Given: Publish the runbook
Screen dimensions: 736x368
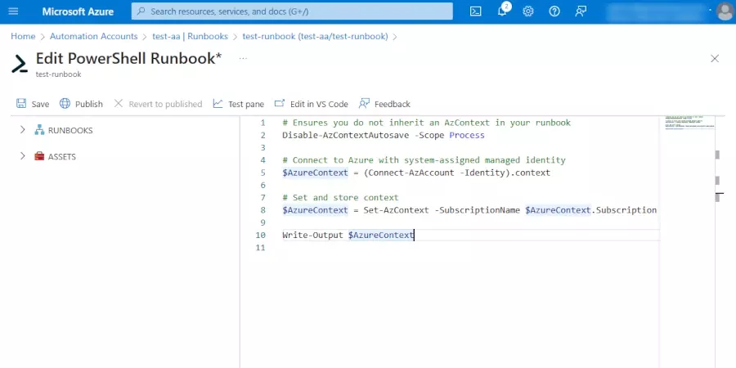Looking at the screenshot, I should pos(81,104).
